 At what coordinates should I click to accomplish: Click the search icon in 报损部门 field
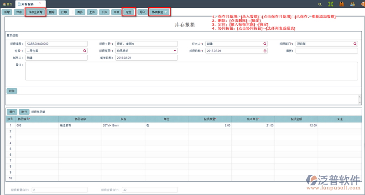click(355, 44)
